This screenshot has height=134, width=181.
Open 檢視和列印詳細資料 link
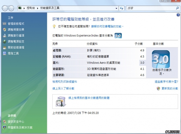point(65,82)
